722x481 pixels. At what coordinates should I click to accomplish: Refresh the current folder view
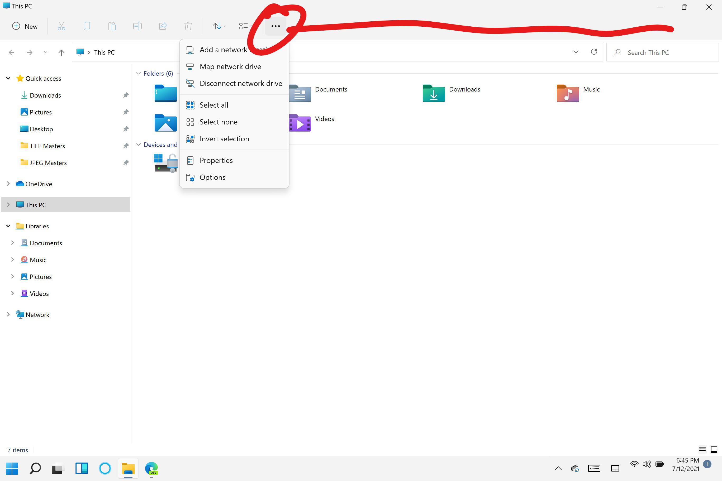[594, 52]
